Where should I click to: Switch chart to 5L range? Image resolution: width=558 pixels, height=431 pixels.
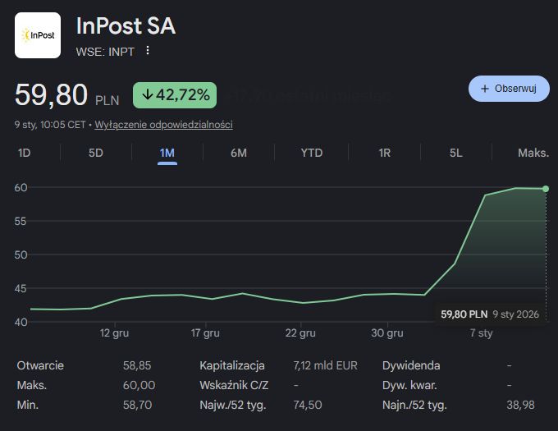pyautogui.click(x=456, y=153)
